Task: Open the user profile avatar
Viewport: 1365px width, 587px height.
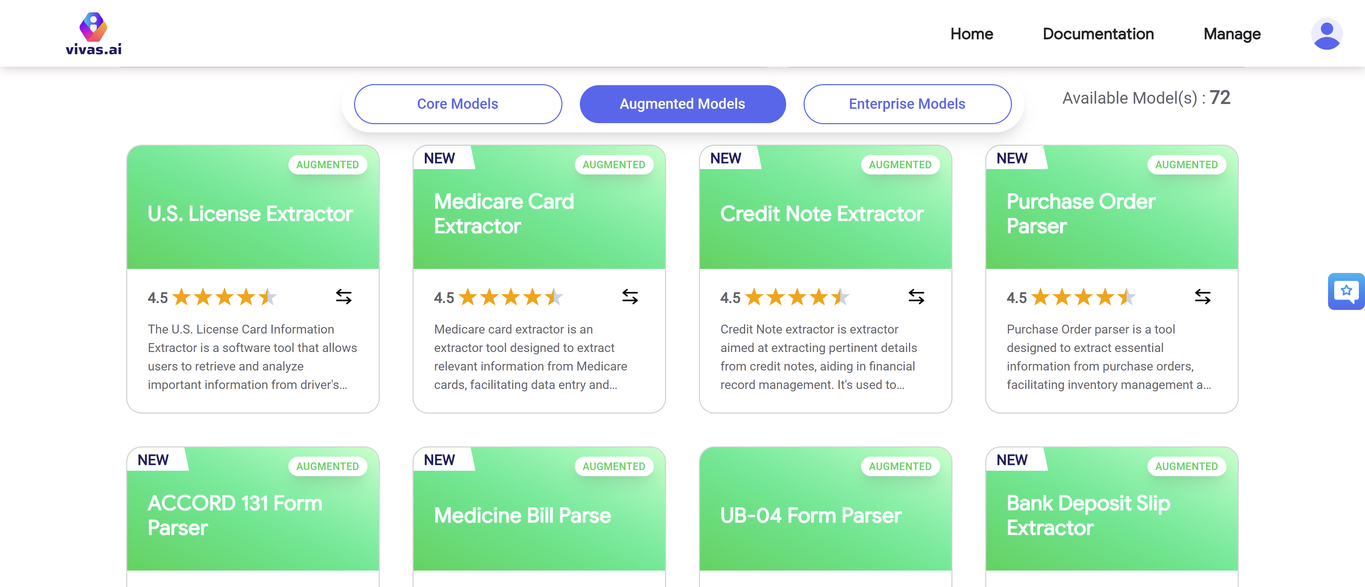Action: tap(1326, 34)
